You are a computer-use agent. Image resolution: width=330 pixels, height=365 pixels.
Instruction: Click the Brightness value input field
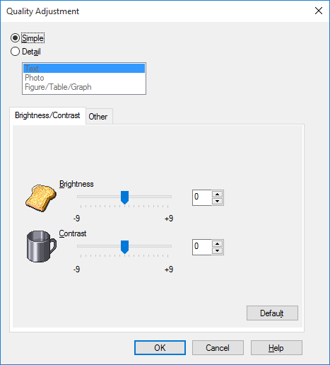pos(202,197)
